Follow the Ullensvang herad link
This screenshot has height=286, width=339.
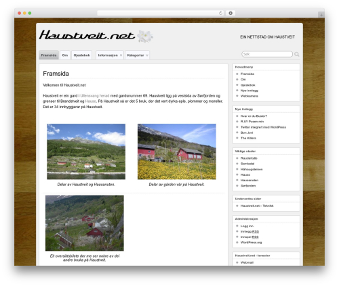(x=95, y=95)
